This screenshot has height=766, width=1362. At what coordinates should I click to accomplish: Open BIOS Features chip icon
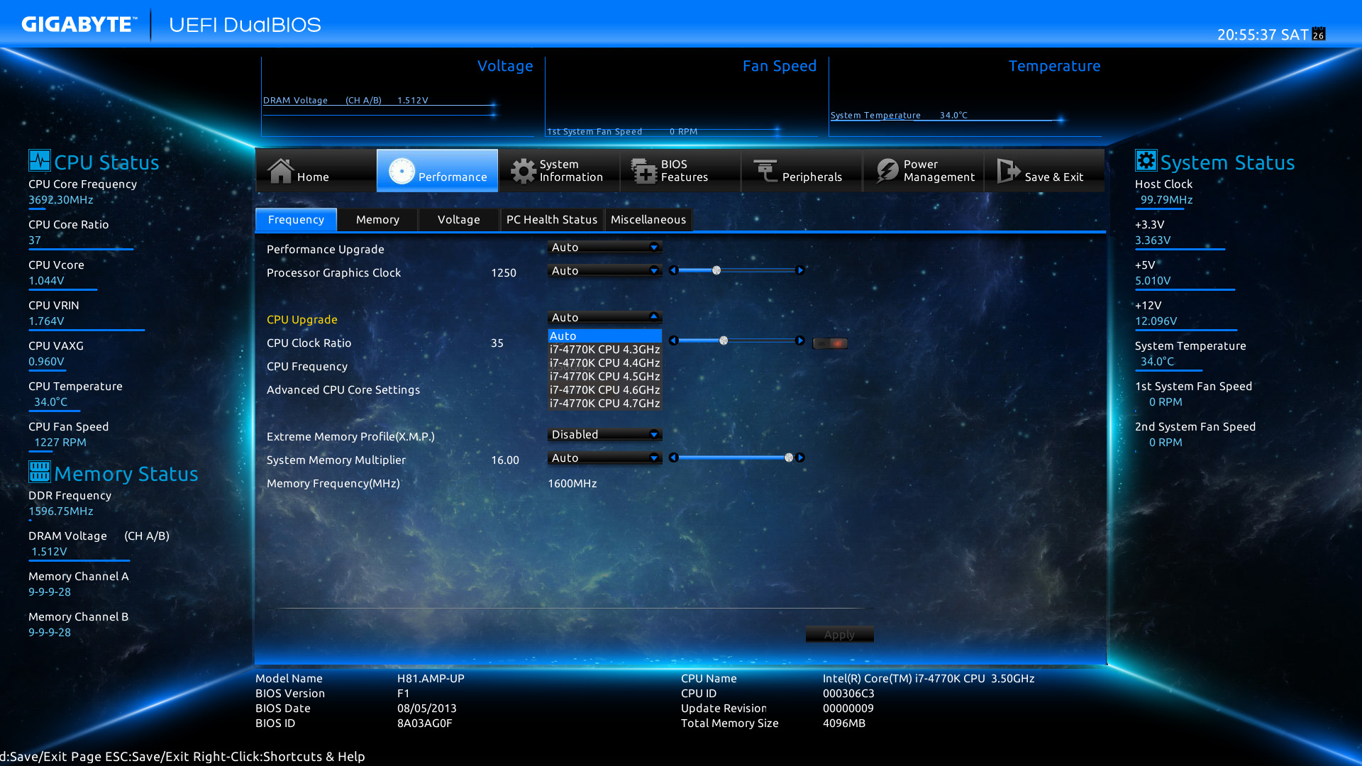(x=644, y=171)
